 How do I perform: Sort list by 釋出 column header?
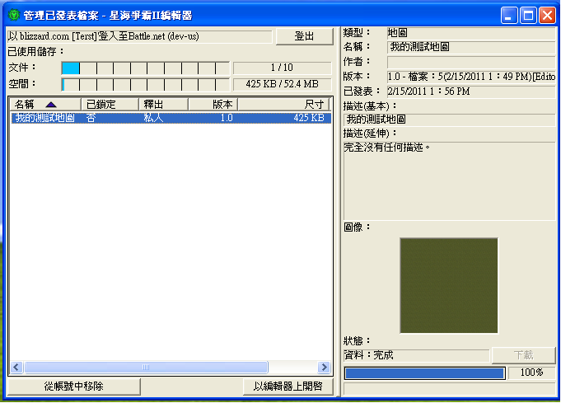163,104
